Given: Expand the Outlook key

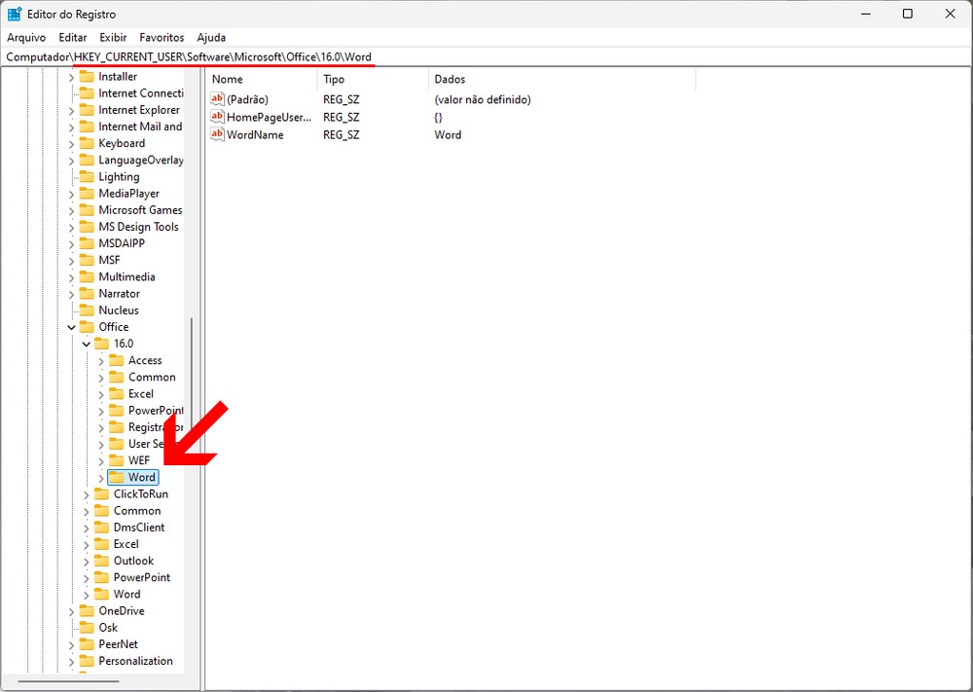Looking at the screenshot, I should (87, 561).
